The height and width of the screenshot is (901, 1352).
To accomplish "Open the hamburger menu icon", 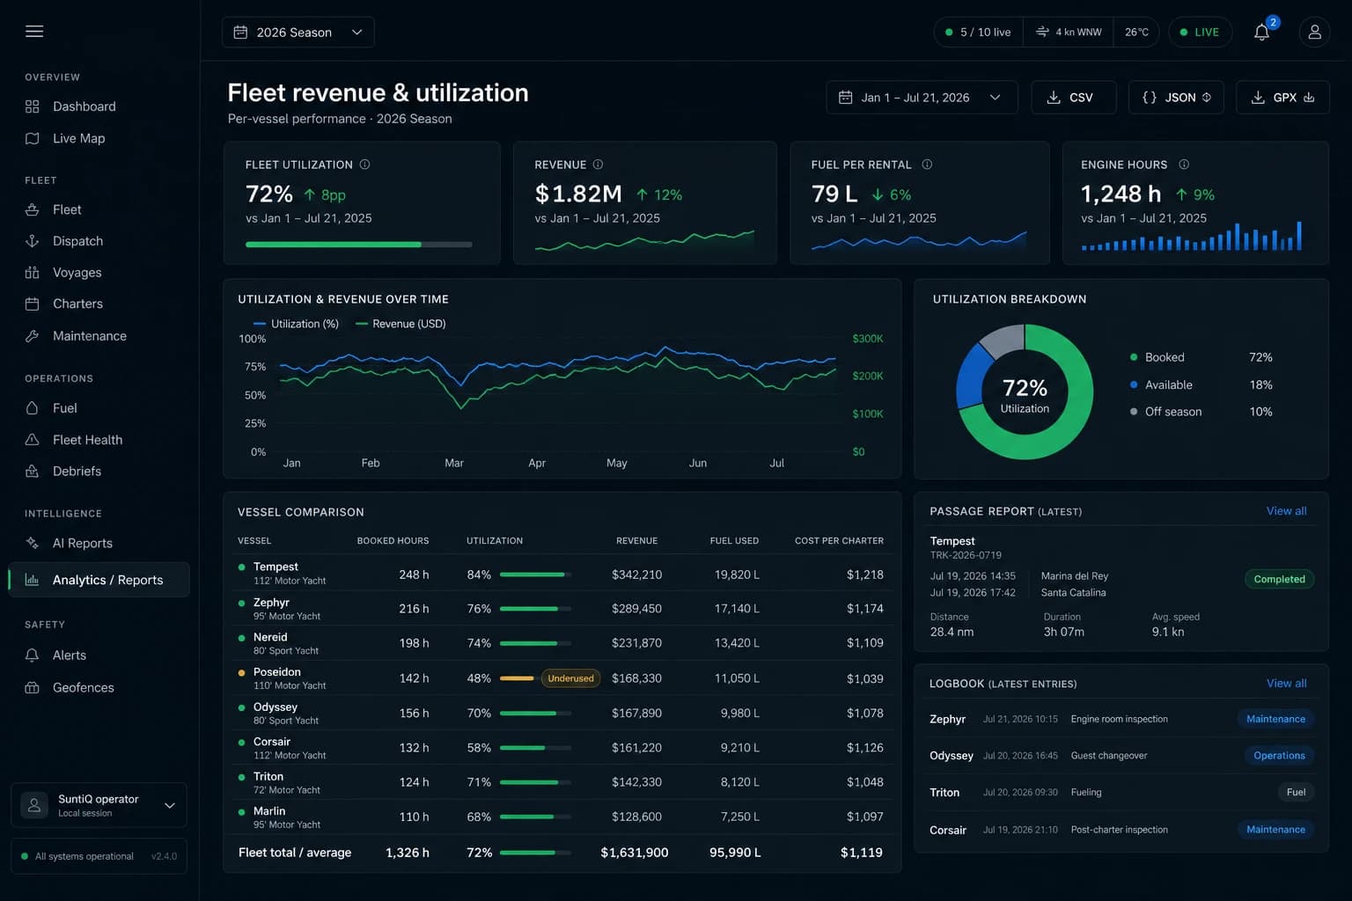I will [34, 32].
